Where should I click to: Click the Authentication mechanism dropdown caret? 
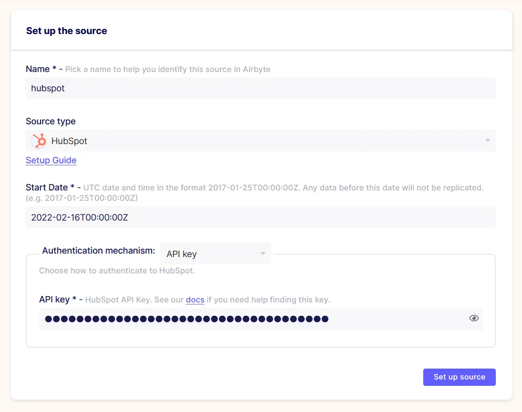point(263,254)
